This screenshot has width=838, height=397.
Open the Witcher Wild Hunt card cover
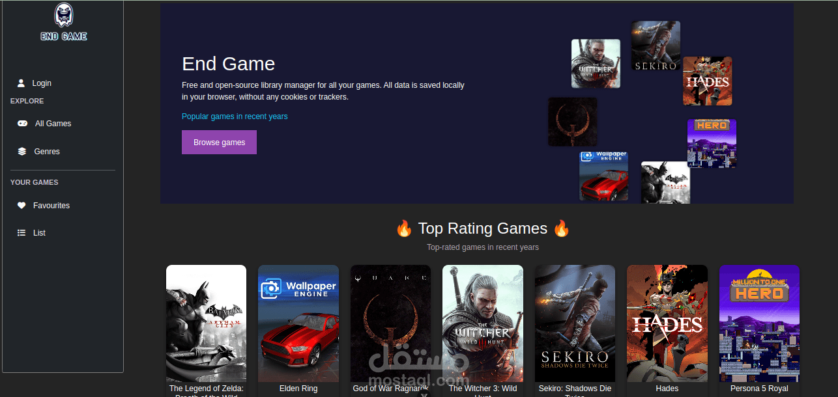(x=483, y=323)
